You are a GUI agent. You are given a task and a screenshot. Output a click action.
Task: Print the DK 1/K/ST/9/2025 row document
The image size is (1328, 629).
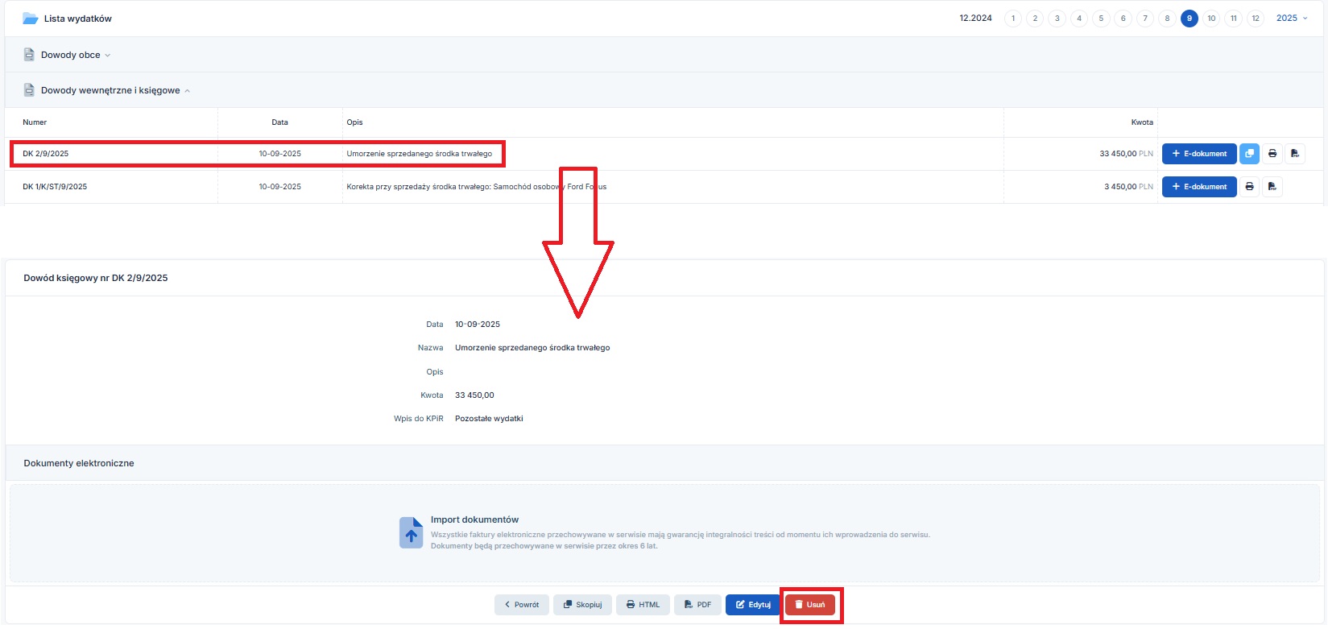pos(1249,187)
